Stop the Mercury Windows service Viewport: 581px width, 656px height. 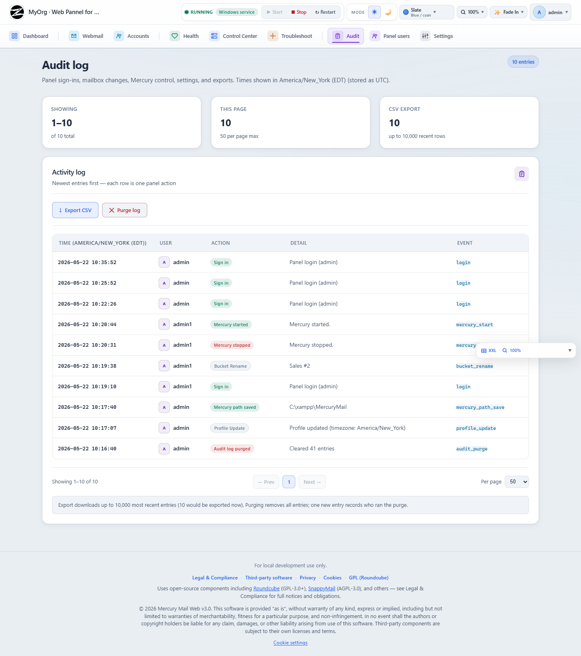299,12
